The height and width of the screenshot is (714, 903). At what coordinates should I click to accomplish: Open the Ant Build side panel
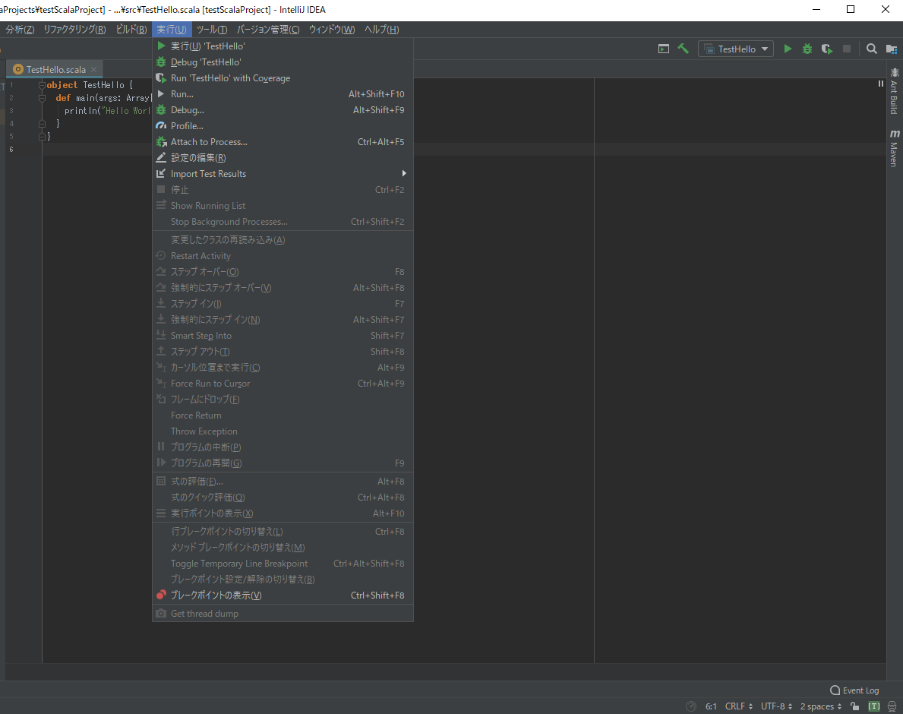point(894,91)
